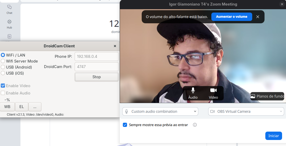Click the Zoom Meeting window title text
The width and height of the screenshot is (286, 146).
(203, 4)
